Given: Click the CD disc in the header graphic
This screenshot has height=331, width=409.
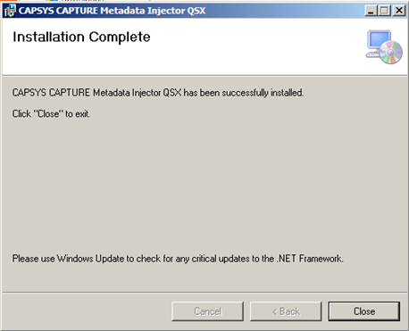Looking at the screenshot, I should 391,53.
